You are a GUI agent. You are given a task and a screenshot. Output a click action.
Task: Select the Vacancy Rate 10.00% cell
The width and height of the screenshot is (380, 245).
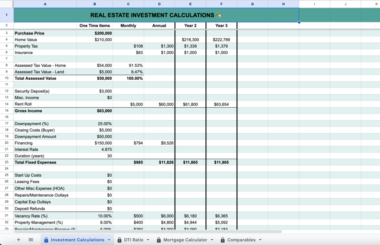pyautogui.click(x=95, y=216)
